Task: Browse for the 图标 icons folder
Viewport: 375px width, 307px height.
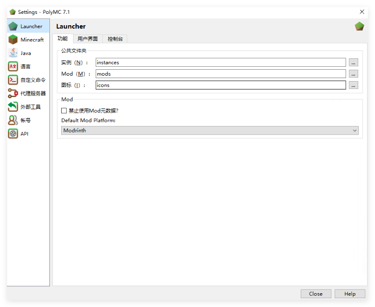Action: coord(353,85)
